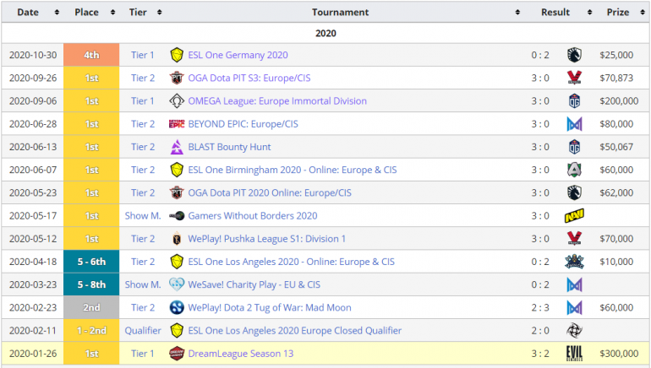Click the orange 4th place cell
This screenshot has height=368, width=651.
(91, 55)
